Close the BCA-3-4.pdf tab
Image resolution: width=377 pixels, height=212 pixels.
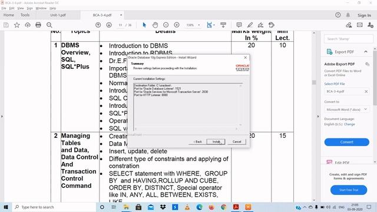click(121, 15)
